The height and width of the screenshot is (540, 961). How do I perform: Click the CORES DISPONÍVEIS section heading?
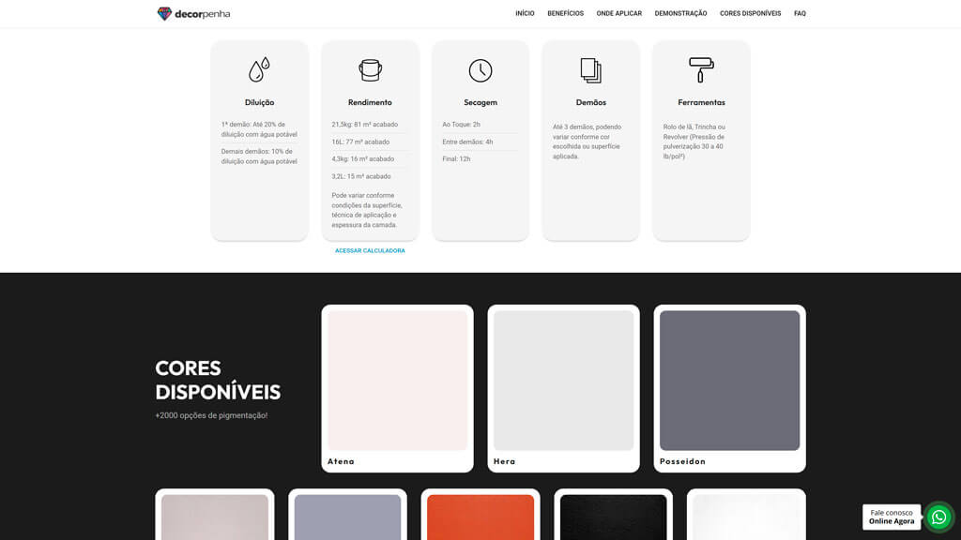pos(218,381)
